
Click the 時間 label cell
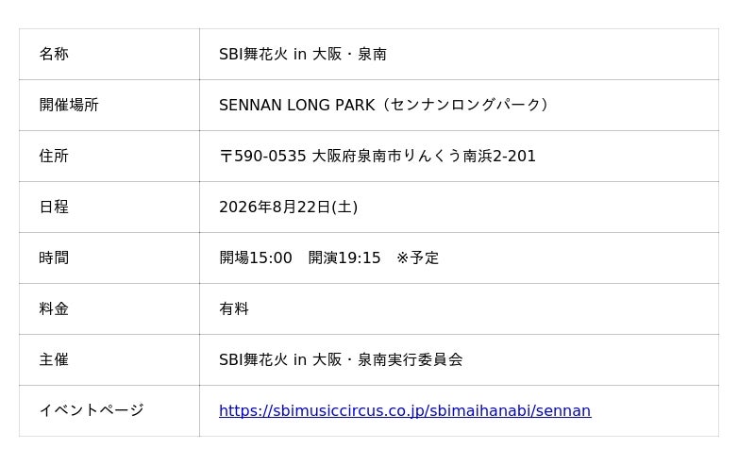tap(54, 258)
